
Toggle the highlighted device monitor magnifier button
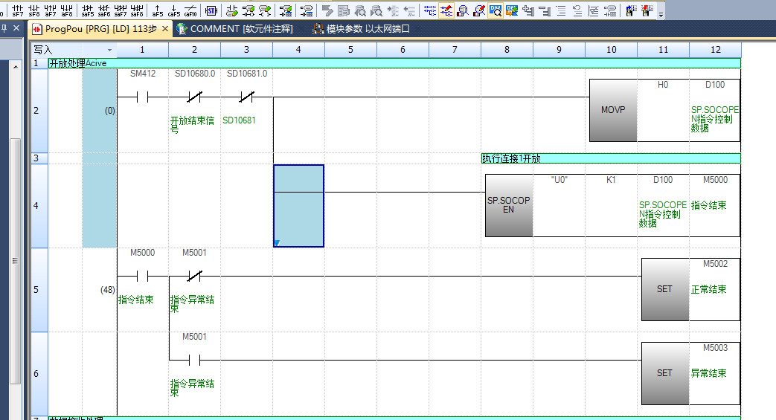[x=496, y=10]
